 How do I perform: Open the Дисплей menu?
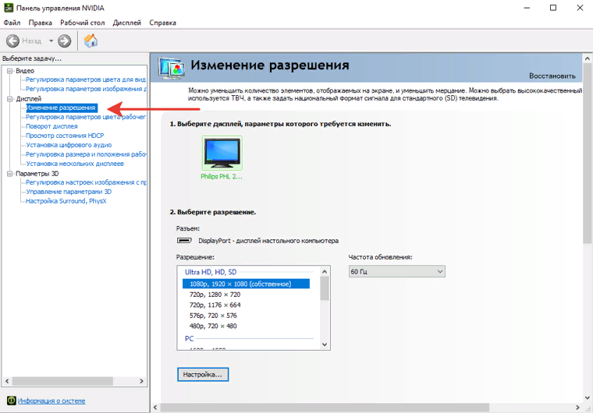(126, 23)
